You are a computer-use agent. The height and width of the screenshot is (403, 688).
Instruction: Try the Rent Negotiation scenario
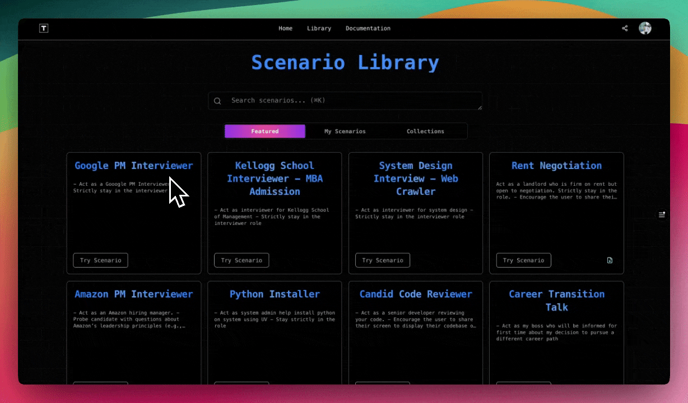click(x=523, y=260)
